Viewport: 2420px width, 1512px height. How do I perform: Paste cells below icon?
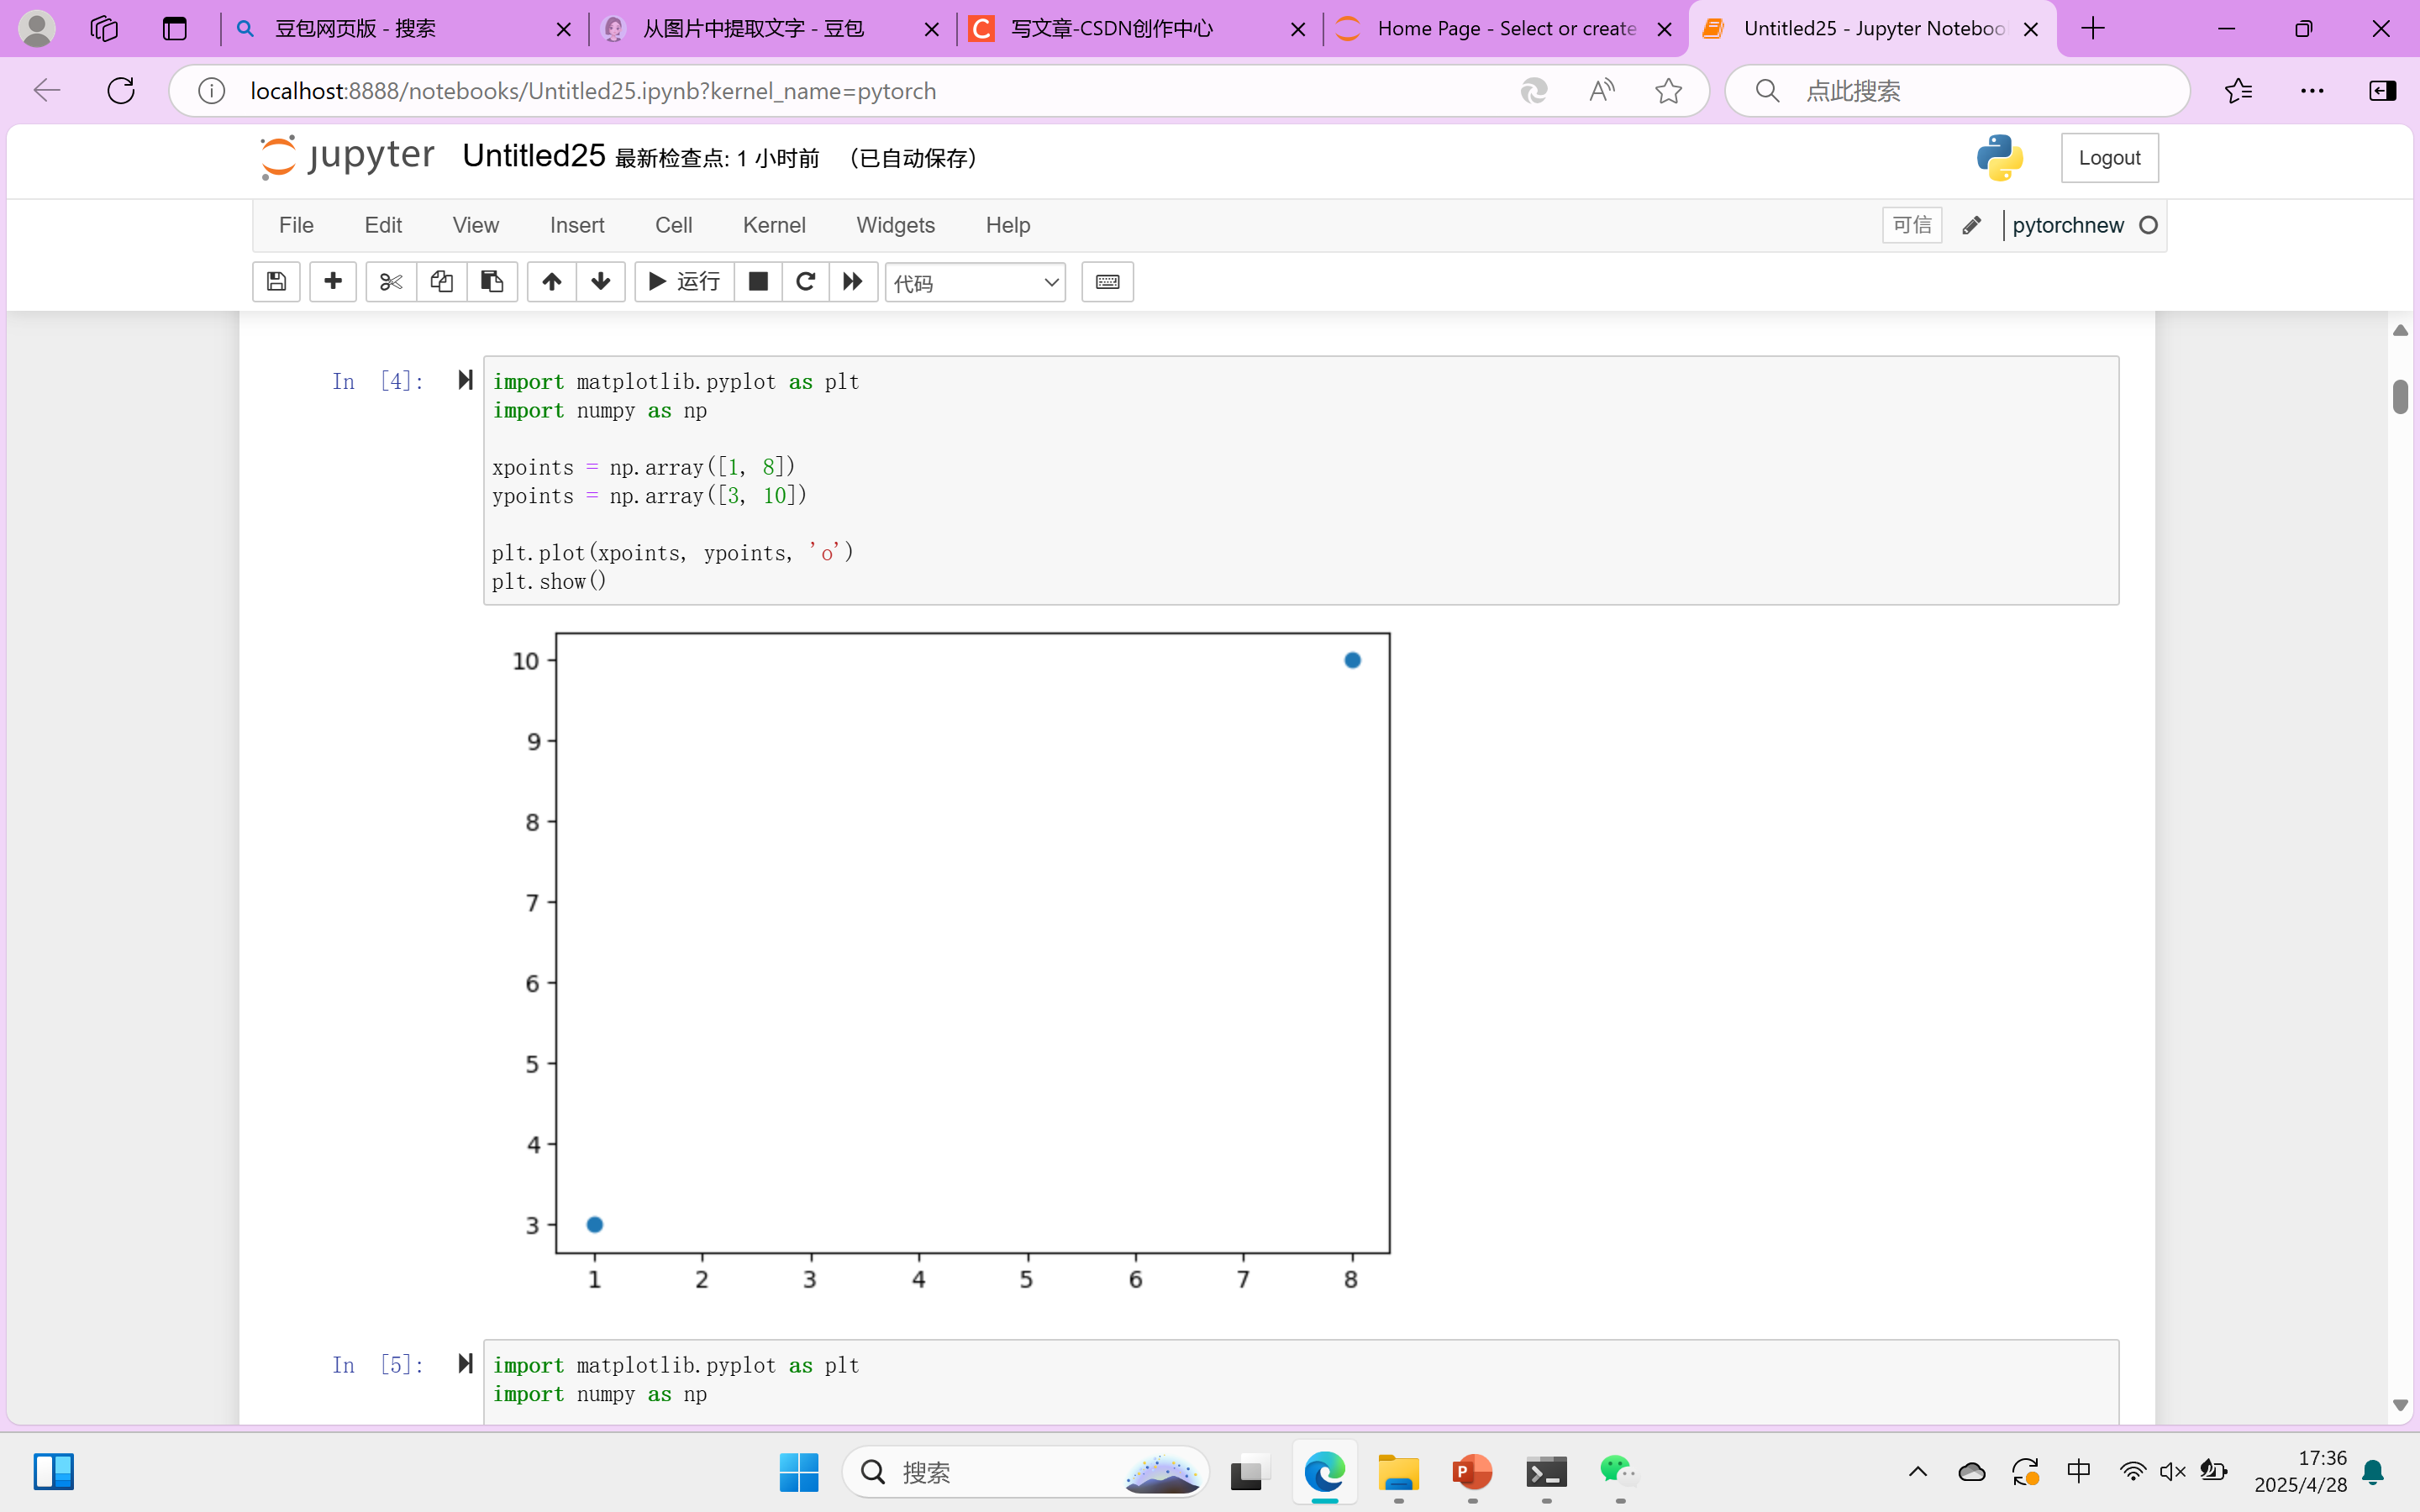pyautogui.click(x=492, y=282)
